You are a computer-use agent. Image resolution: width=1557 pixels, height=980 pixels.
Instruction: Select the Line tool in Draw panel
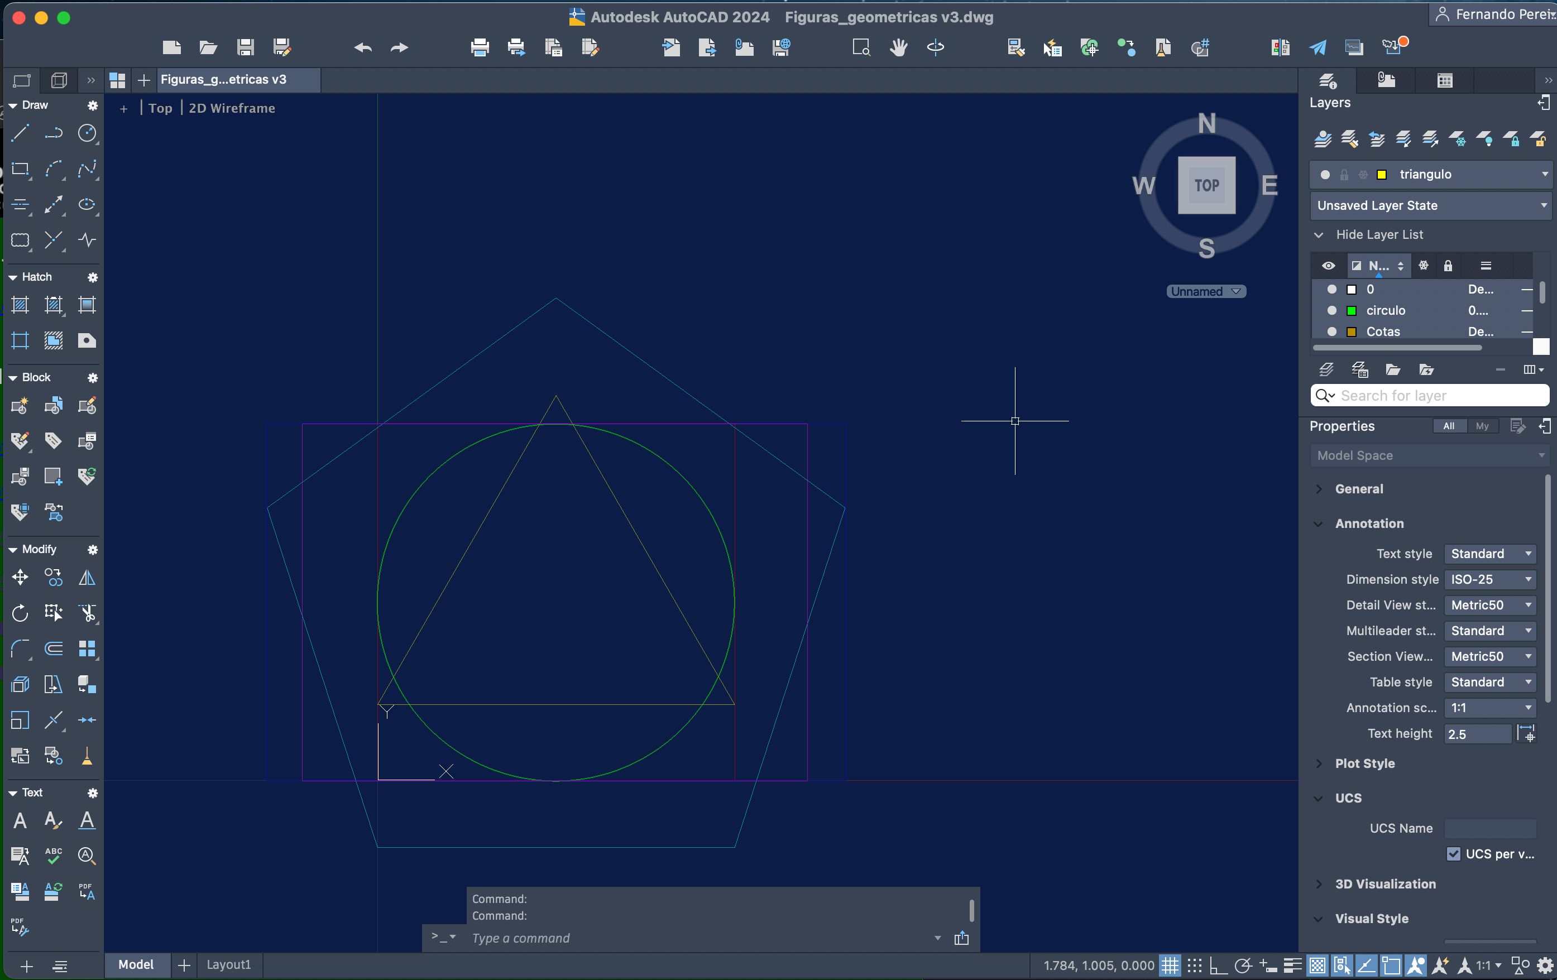point(20,134)
